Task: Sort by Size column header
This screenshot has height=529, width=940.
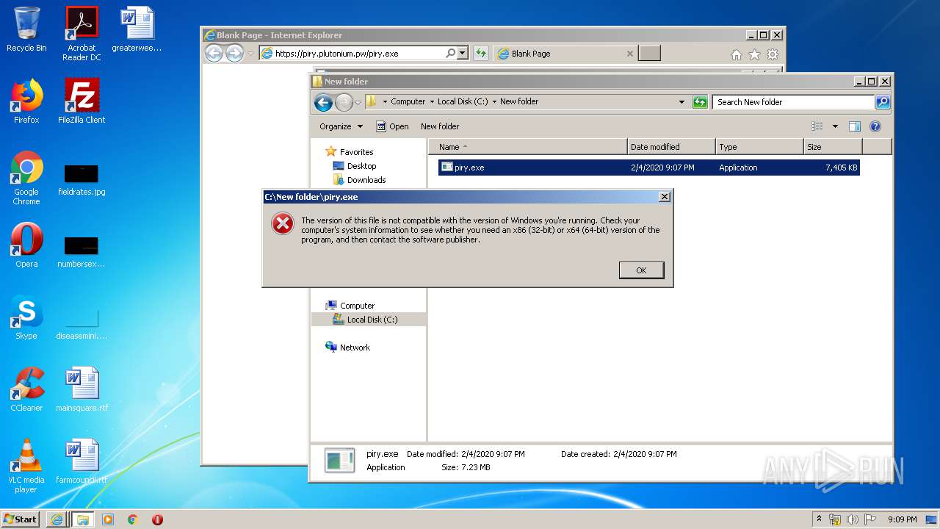Action: 833,147
